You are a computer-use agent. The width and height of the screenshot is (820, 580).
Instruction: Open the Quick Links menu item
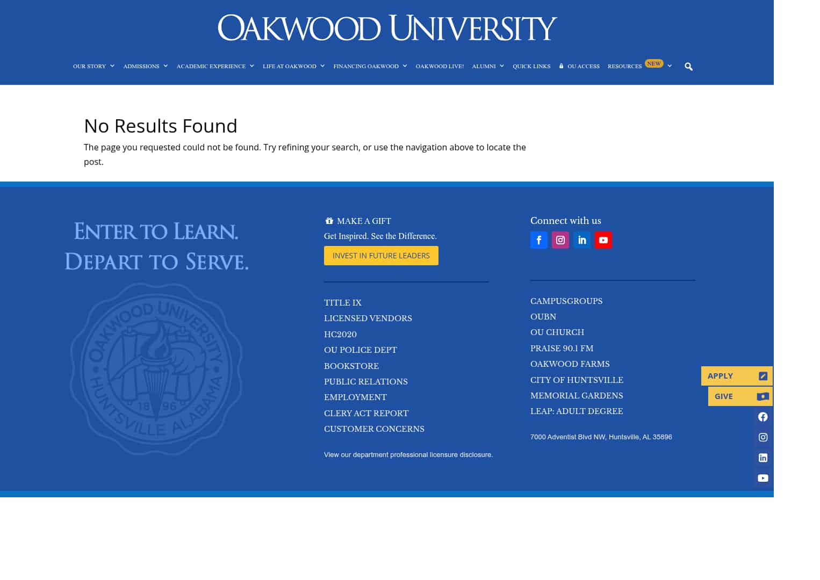tap(531, 66)
